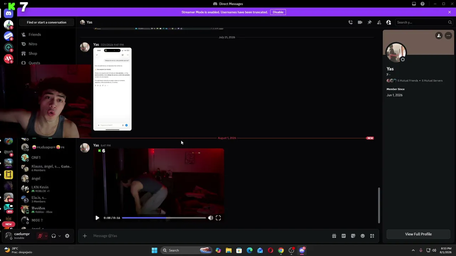Jump to NEW server mentions
The height and width of the screenshot is (256, 456).
coord(9,224)
